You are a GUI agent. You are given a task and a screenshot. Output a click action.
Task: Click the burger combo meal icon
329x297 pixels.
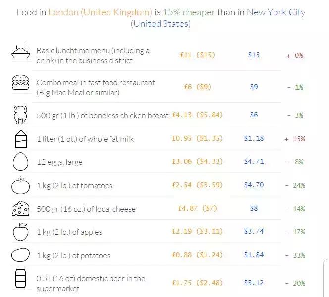(x=20, y=84)
